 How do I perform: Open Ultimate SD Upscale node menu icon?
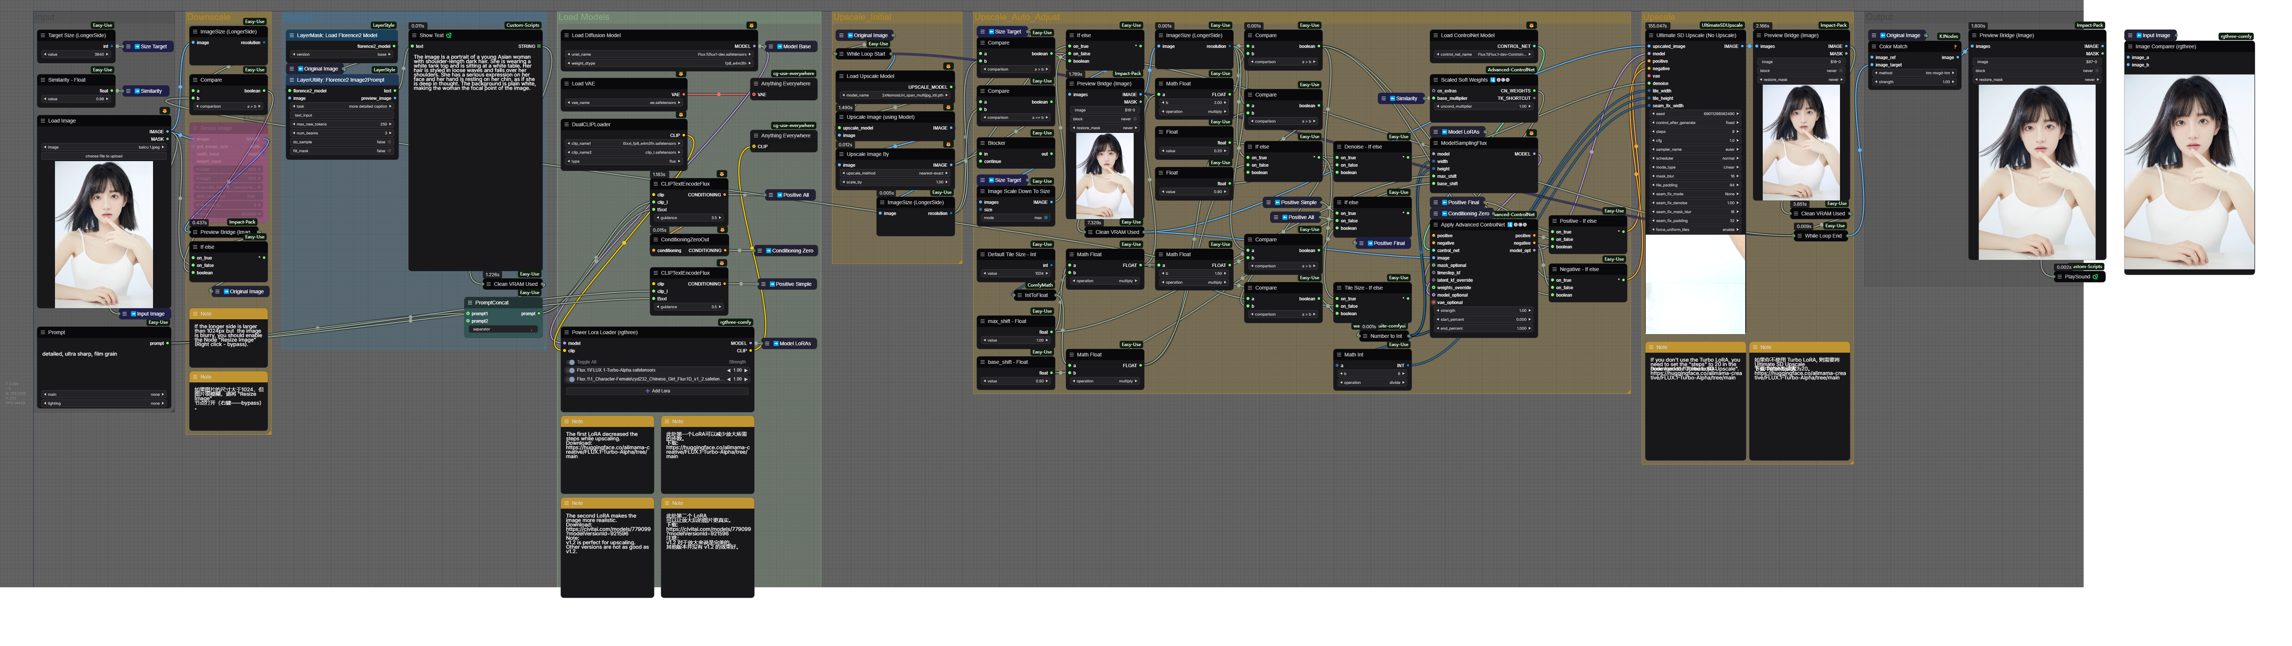pyautogui.click(x=1651, y=36)
